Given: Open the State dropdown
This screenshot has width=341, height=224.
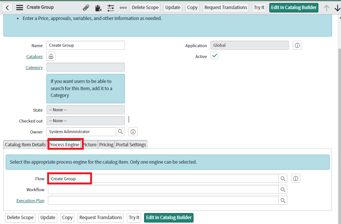Looking at the screenshot, I should tap(86, 110).
